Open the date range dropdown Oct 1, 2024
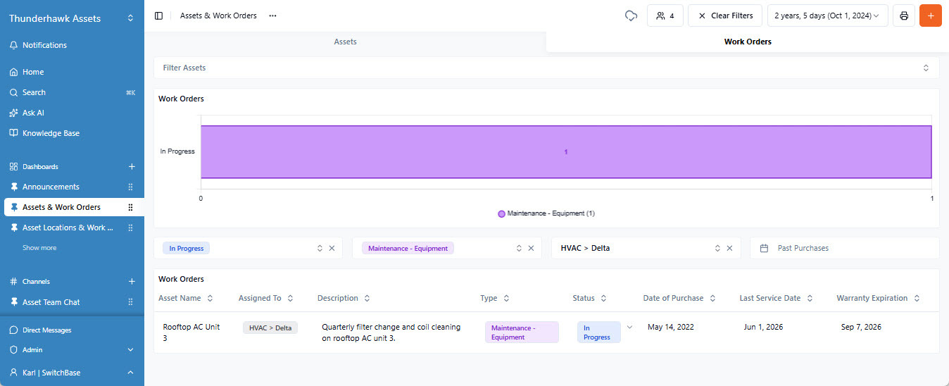Viewport: 949px width, 386px height. point(827,15)
